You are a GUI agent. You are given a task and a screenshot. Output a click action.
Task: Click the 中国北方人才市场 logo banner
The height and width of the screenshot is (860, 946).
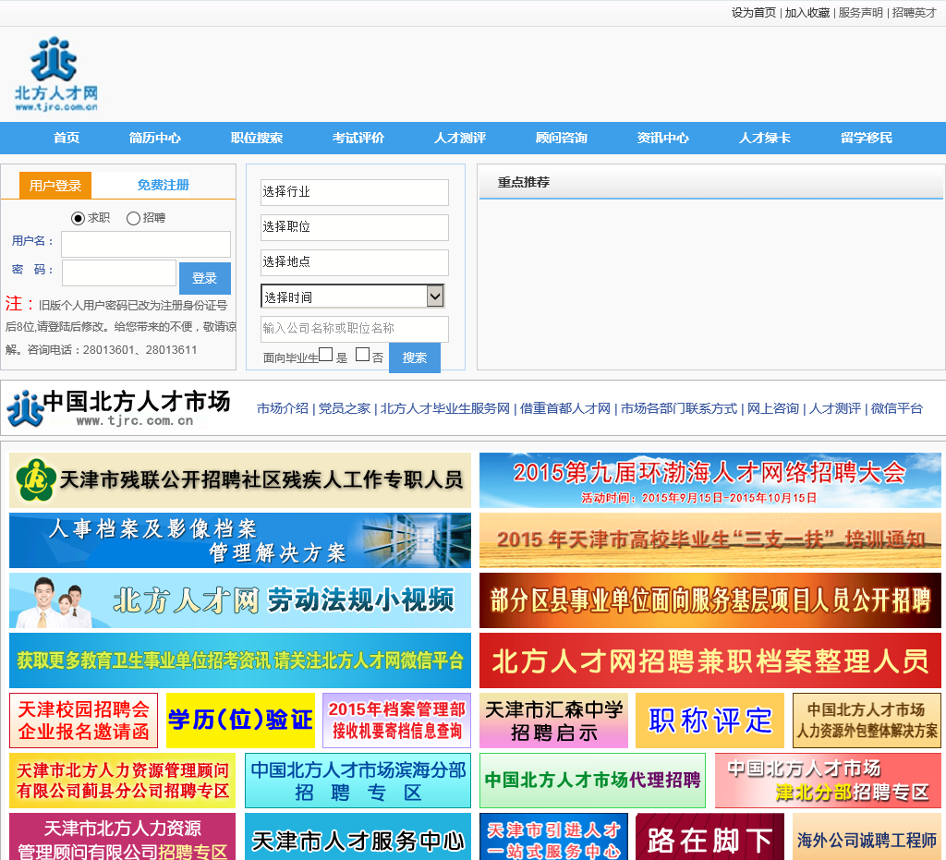[118, 407]
